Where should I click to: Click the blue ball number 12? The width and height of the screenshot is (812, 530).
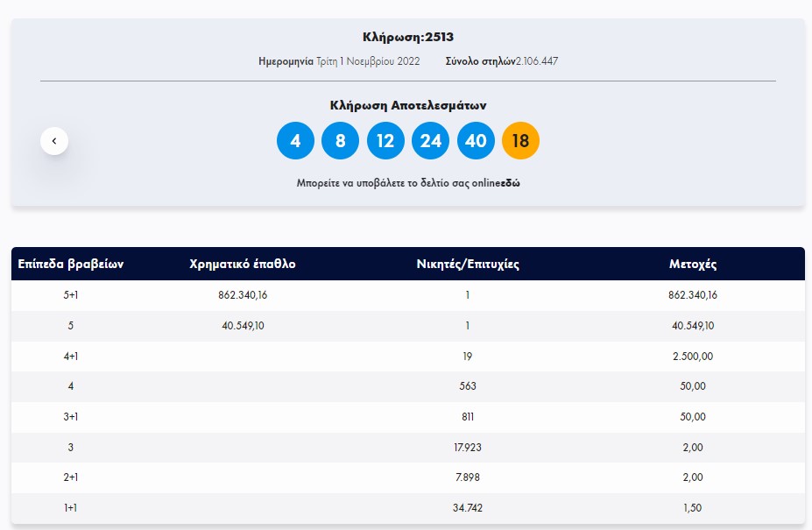point(385,141)
